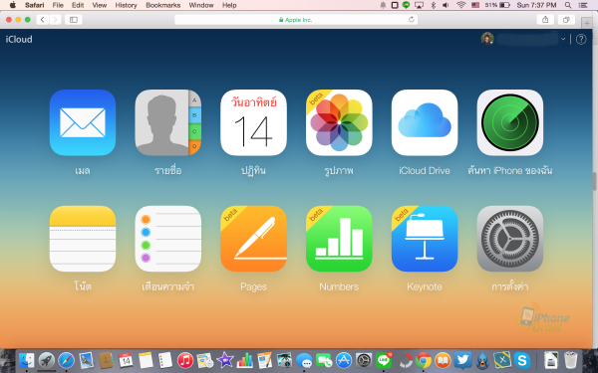Open iMovie star icon in Dock
This screenshot has height=373, width=598.
pyautogui.click(x=225, y=360)
